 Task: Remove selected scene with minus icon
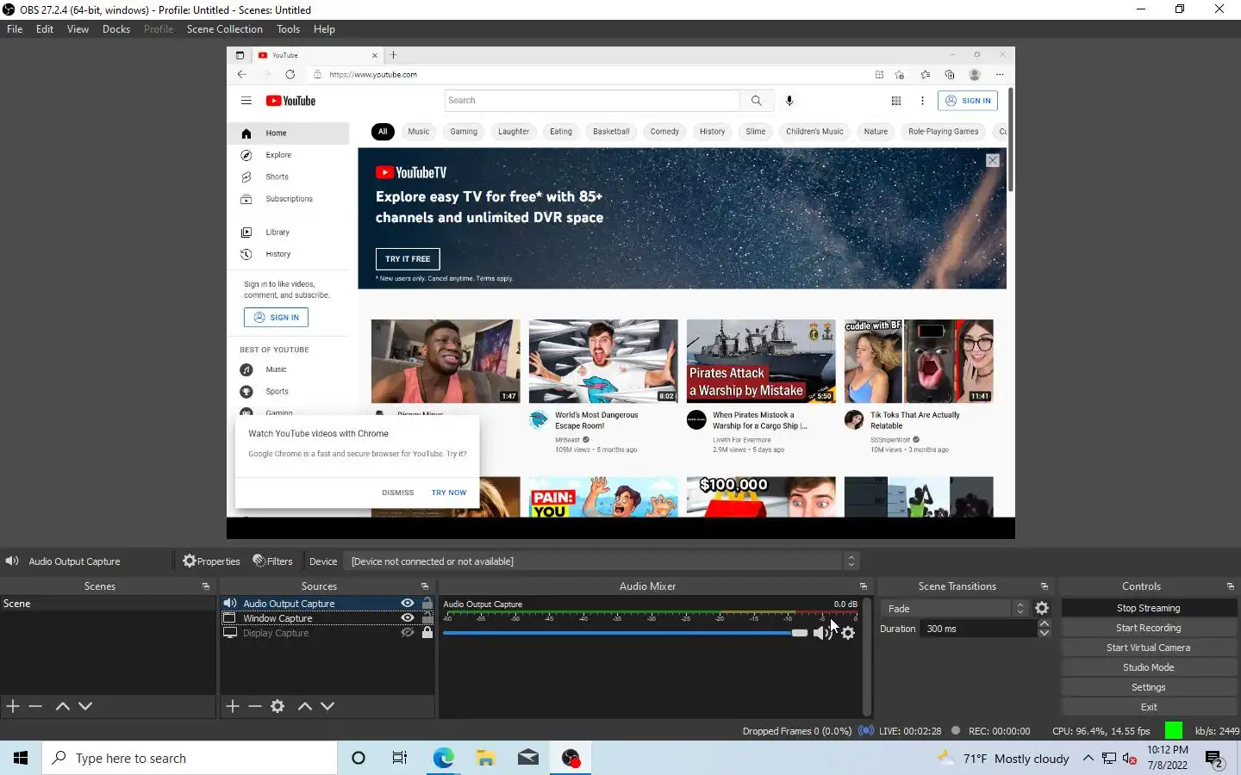tap(35, 706)
